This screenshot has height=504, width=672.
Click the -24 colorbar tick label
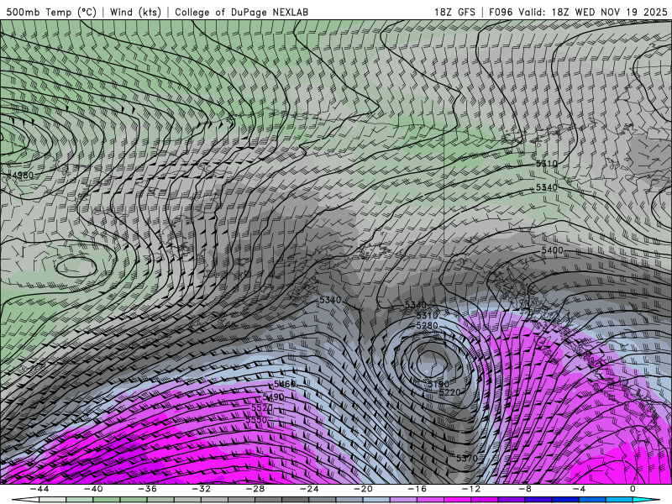click(309, 489)
